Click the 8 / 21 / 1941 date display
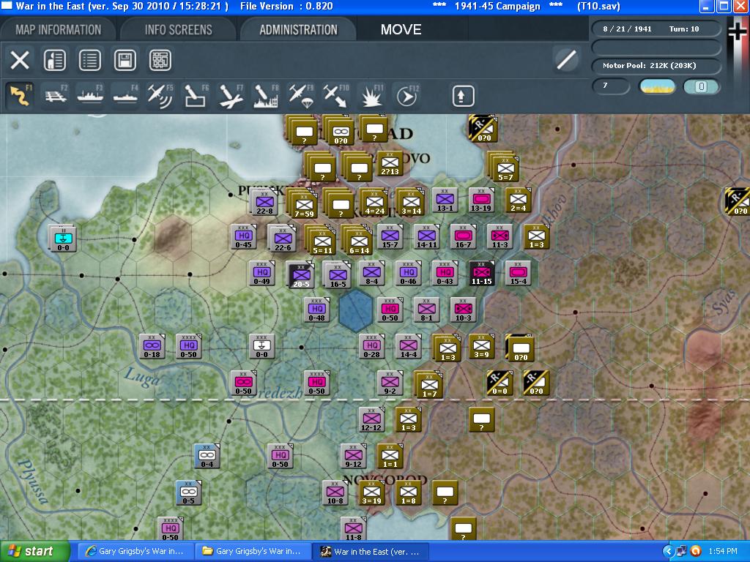 (x=627, y=29)
